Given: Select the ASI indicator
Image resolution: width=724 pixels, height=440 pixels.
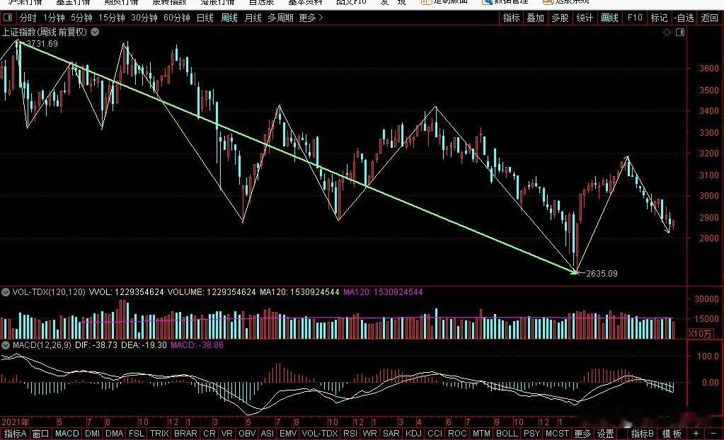Looking at the screenshot, I should point(267,434).
